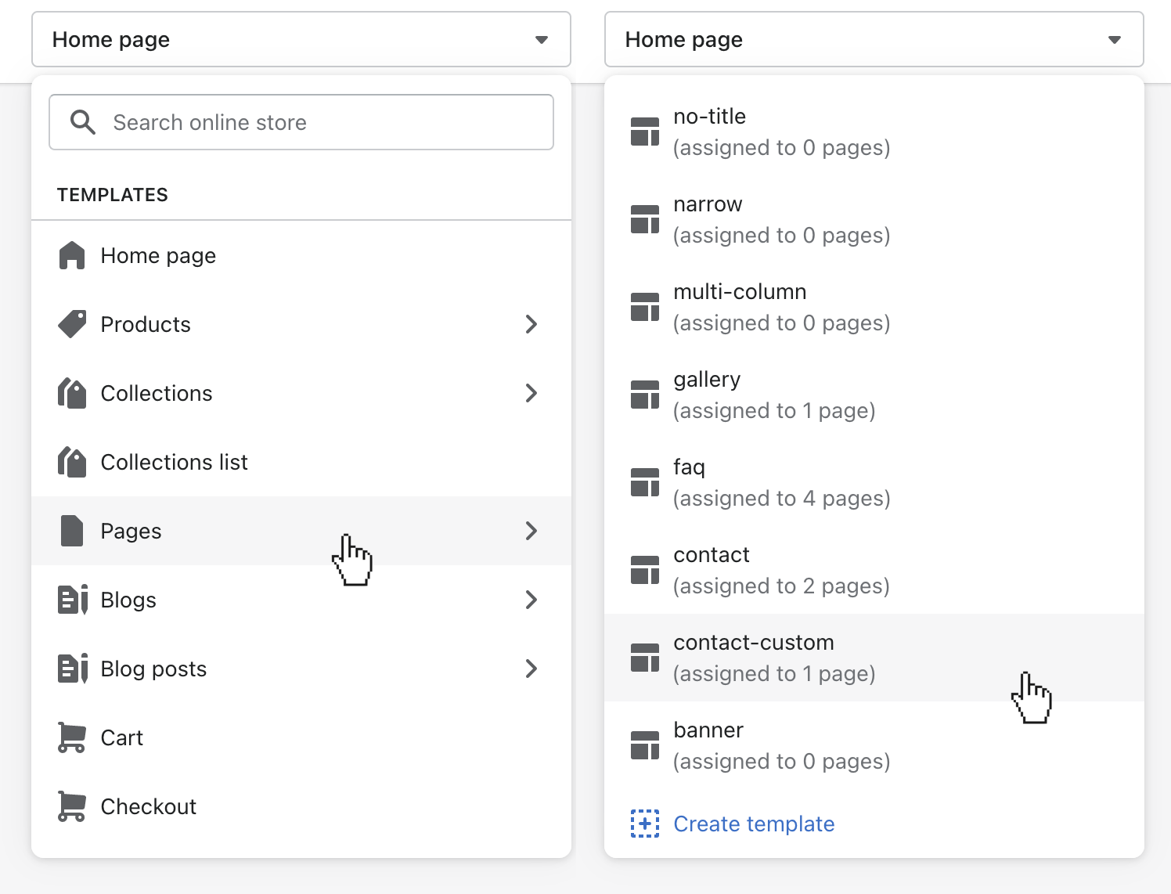Select the Pages menu item
Viewport: 1171px width, 894px height.
132,531
